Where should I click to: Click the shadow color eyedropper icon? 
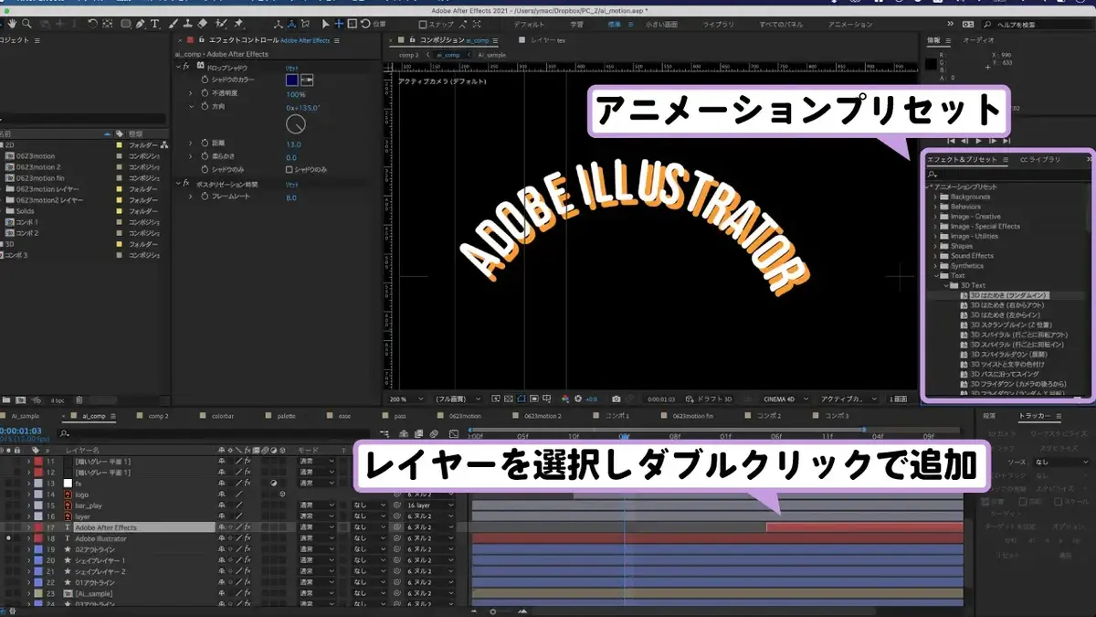point(307,80)
